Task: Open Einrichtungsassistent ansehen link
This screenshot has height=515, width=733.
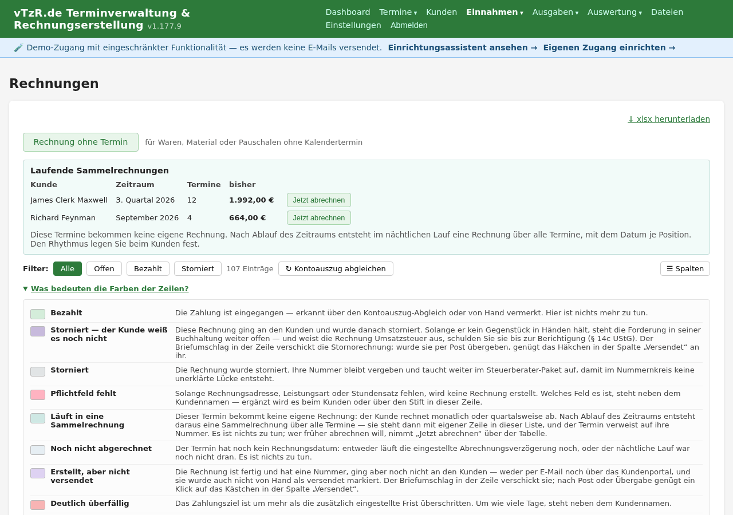Action: (463, 47)
